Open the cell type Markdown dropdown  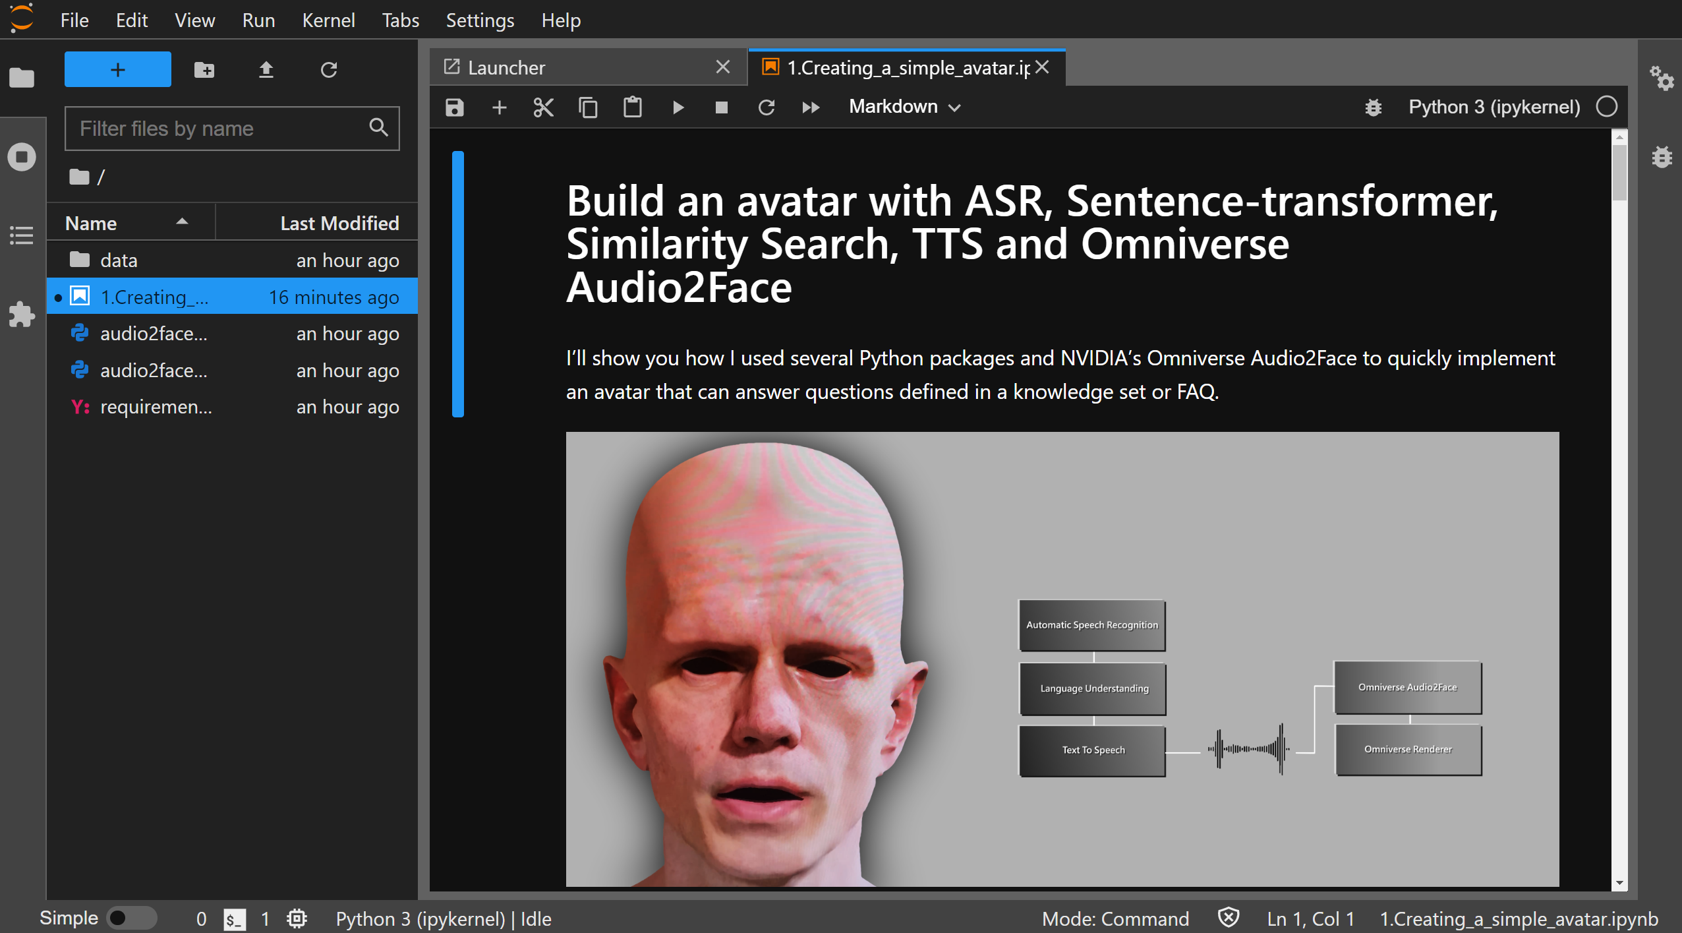point(904,107)
